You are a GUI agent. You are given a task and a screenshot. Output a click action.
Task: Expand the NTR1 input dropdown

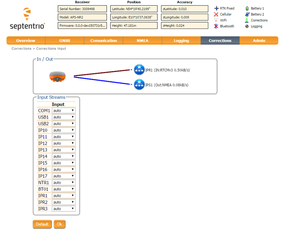64,183
